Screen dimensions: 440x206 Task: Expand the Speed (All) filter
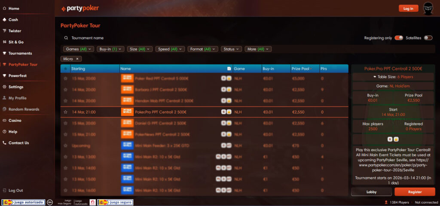click(x=170, y=49)
